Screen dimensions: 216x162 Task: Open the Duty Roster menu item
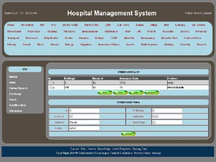51,38
